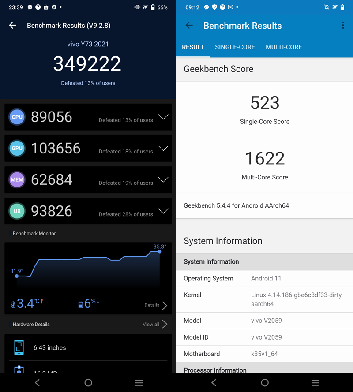353x392 pixels.
Task: Tap left phone's navigation back button
Action: click(x=37, y=382)
